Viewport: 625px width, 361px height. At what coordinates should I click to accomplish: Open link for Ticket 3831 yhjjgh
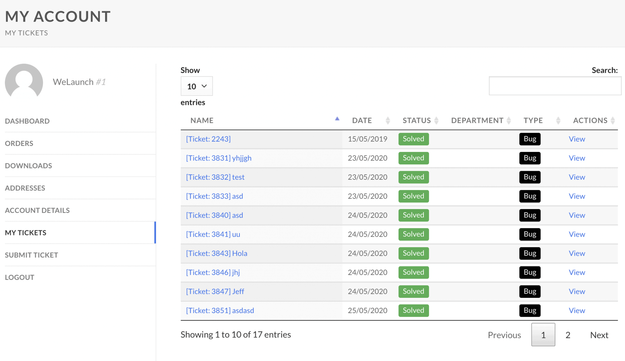click(219, 158)
